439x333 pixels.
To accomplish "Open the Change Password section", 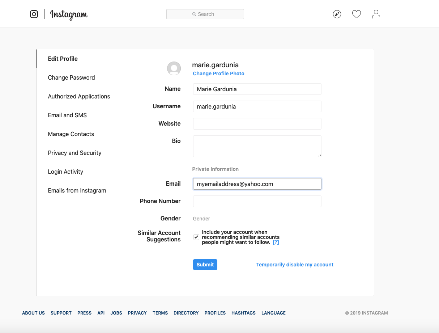I will click(71, 77).
